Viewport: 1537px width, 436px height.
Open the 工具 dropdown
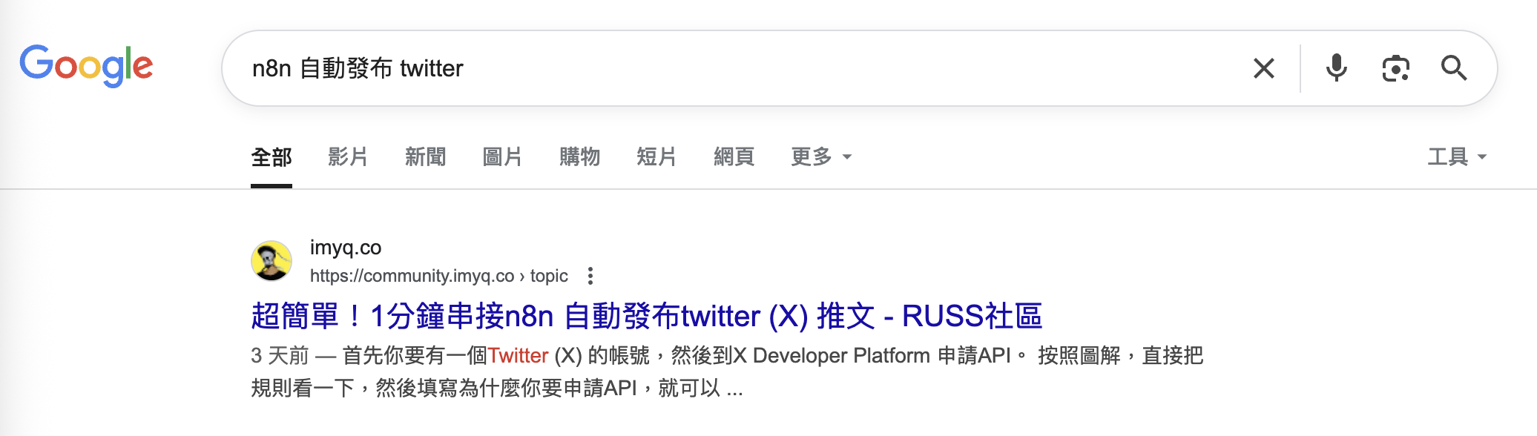[x=1457, y=157]
